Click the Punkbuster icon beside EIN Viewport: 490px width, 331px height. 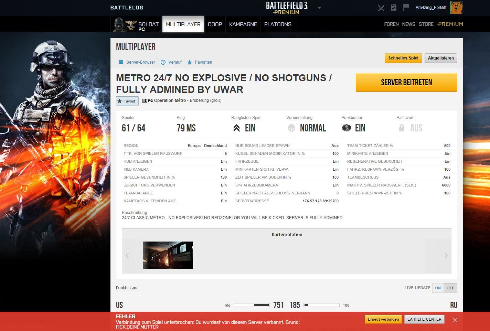coord(346,128)
